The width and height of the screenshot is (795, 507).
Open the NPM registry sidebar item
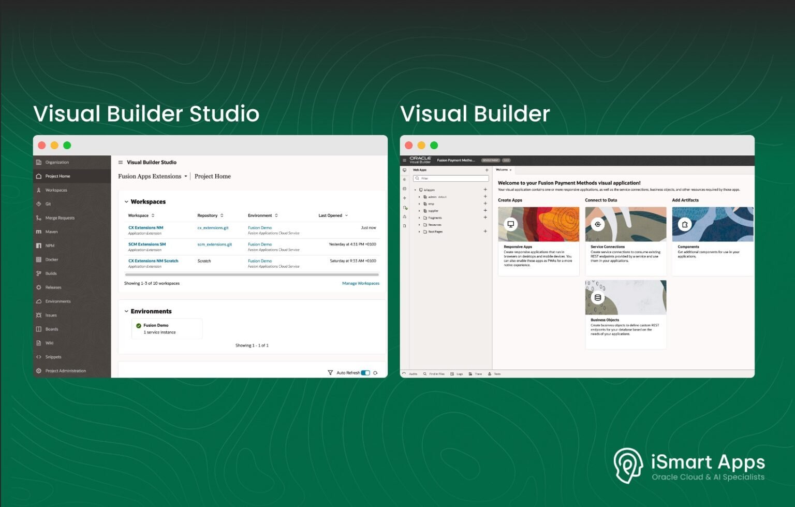click(72, 245)
